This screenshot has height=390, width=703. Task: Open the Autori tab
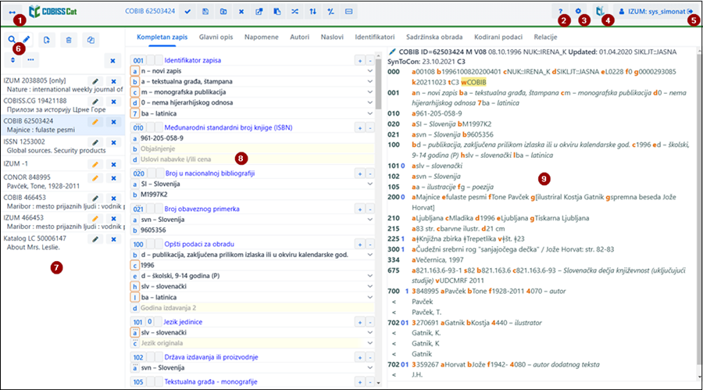tap(299, 37)
